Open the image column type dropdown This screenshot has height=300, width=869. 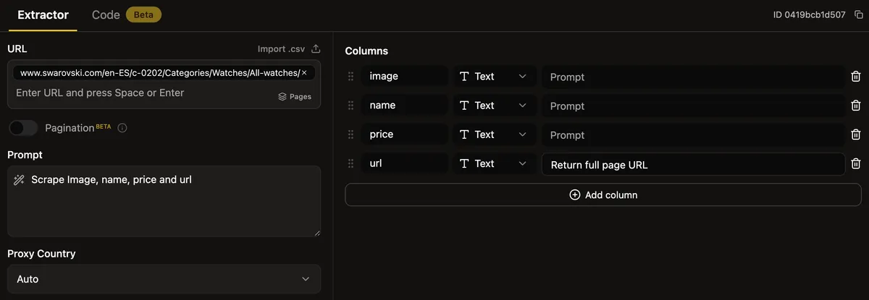495,77
